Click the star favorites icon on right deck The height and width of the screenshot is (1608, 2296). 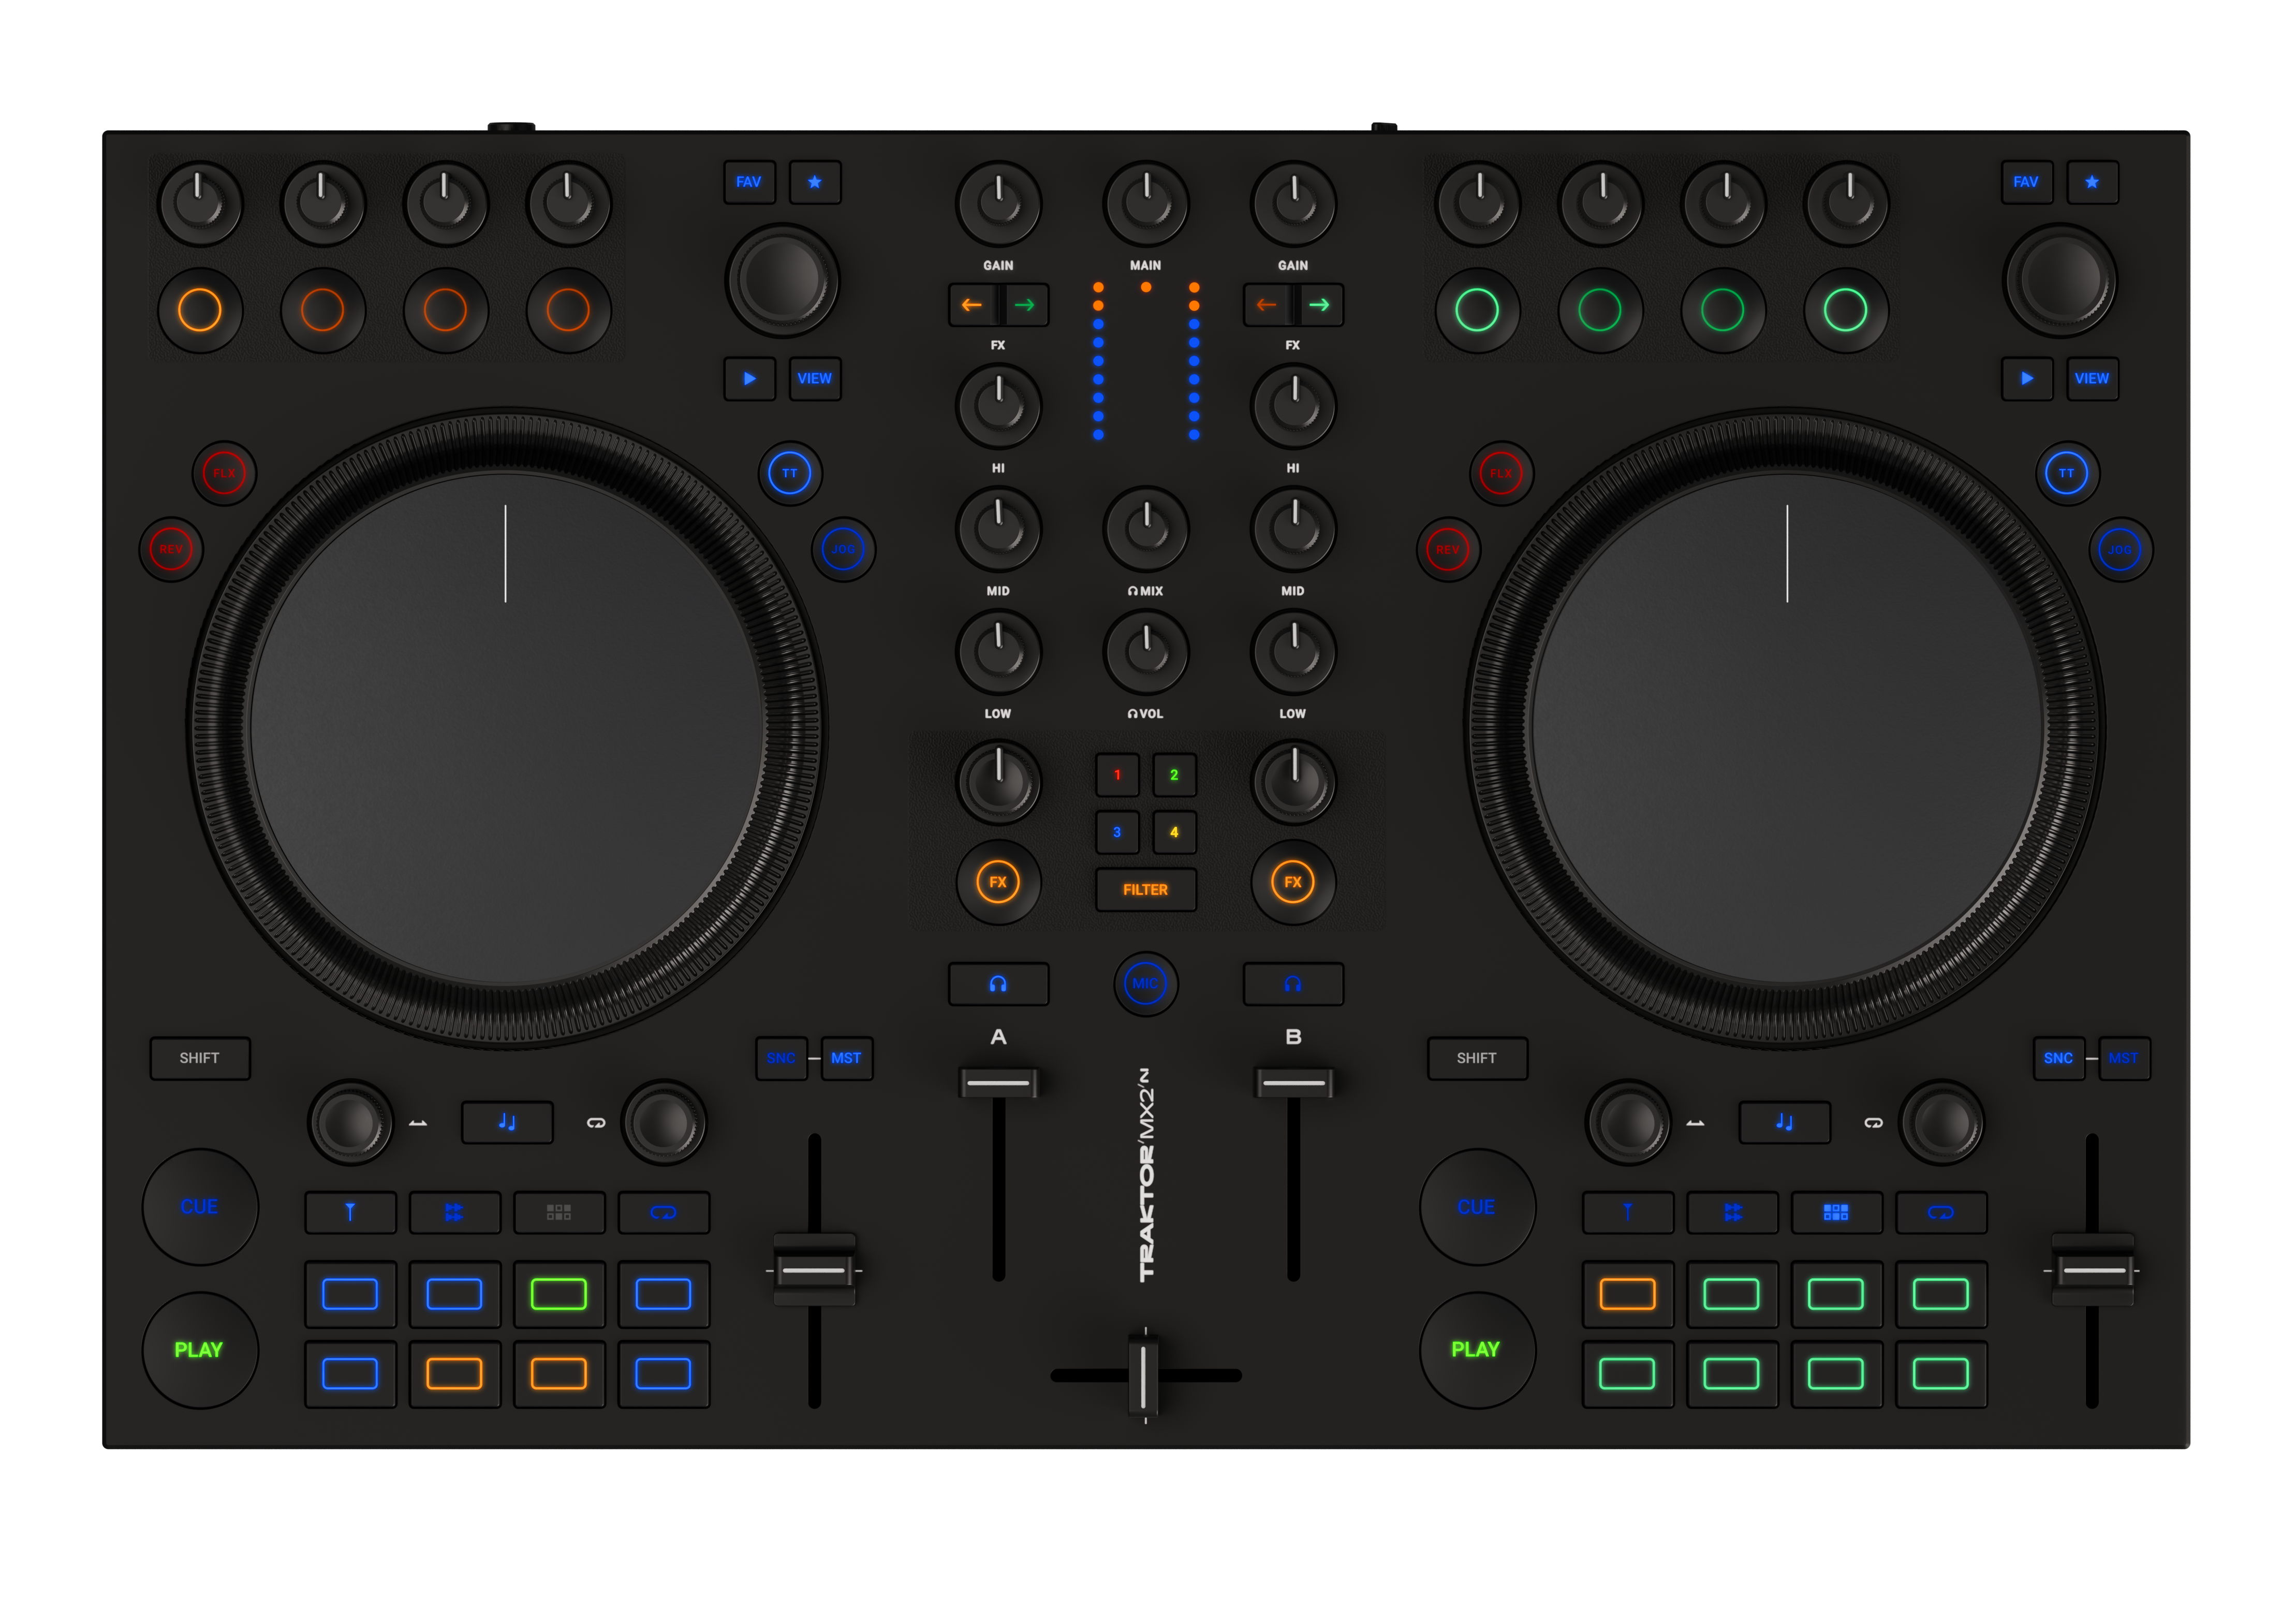[2092, 182]
